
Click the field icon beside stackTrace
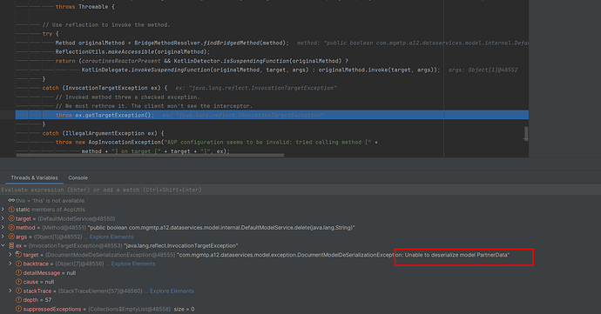pyautogui.click(x=18, y=291)
